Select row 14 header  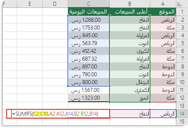pyautogui.click(x=182, y=114)
